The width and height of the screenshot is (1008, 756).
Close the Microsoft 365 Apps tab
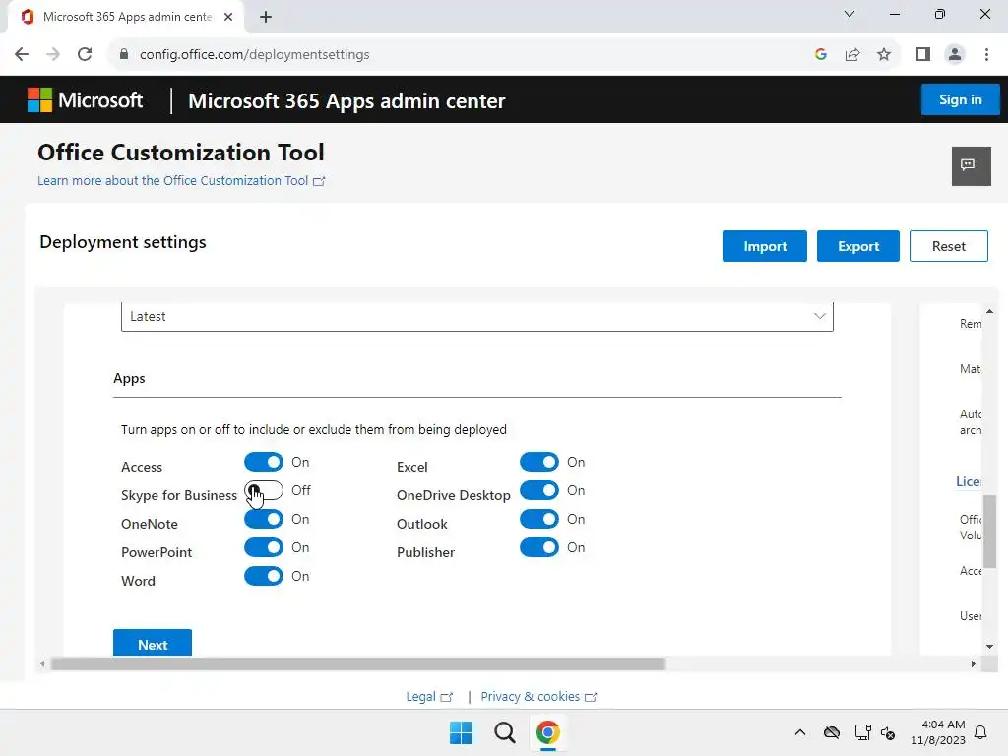[x=228, y=17]
